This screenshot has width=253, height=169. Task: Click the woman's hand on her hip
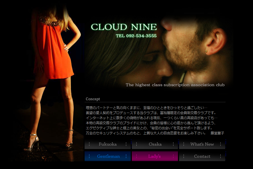point(66,47)
